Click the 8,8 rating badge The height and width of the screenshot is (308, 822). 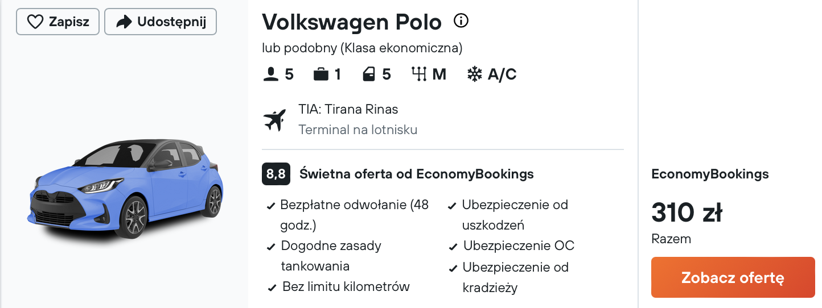(277, 174)
